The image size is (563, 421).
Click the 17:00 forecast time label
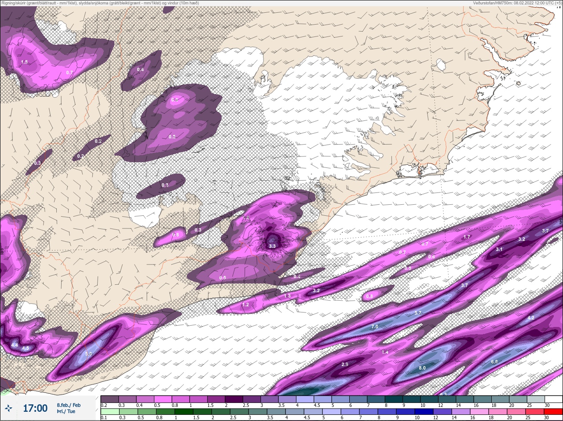pos(35,408)
